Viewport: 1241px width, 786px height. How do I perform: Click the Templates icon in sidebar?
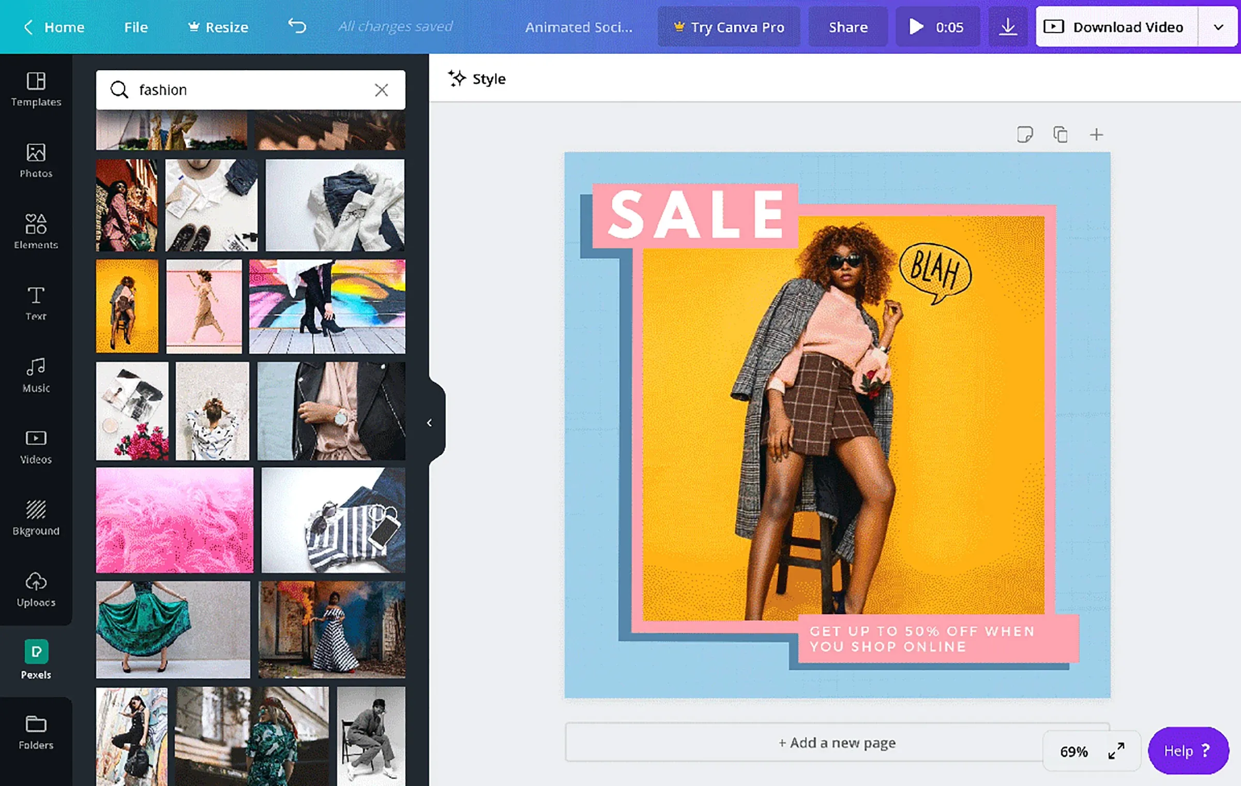pyautogui.click(x=36, y=88)
